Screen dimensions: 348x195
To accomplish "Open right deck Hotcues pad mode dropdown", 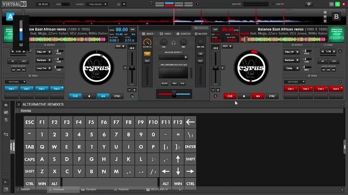I will [x=294, y=82].
